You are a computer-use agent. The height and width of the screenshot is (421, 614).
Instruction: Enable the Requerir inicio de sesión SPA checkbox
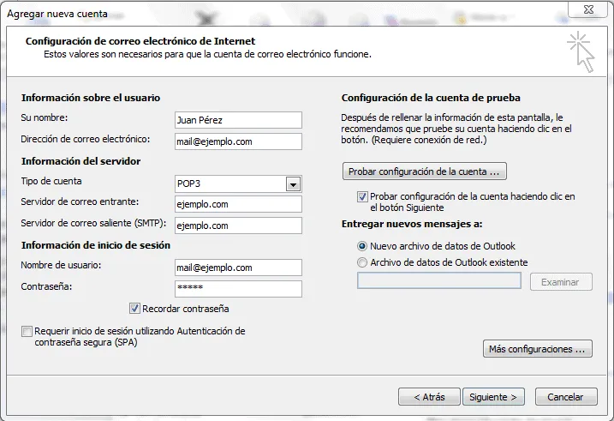(27, 331)
